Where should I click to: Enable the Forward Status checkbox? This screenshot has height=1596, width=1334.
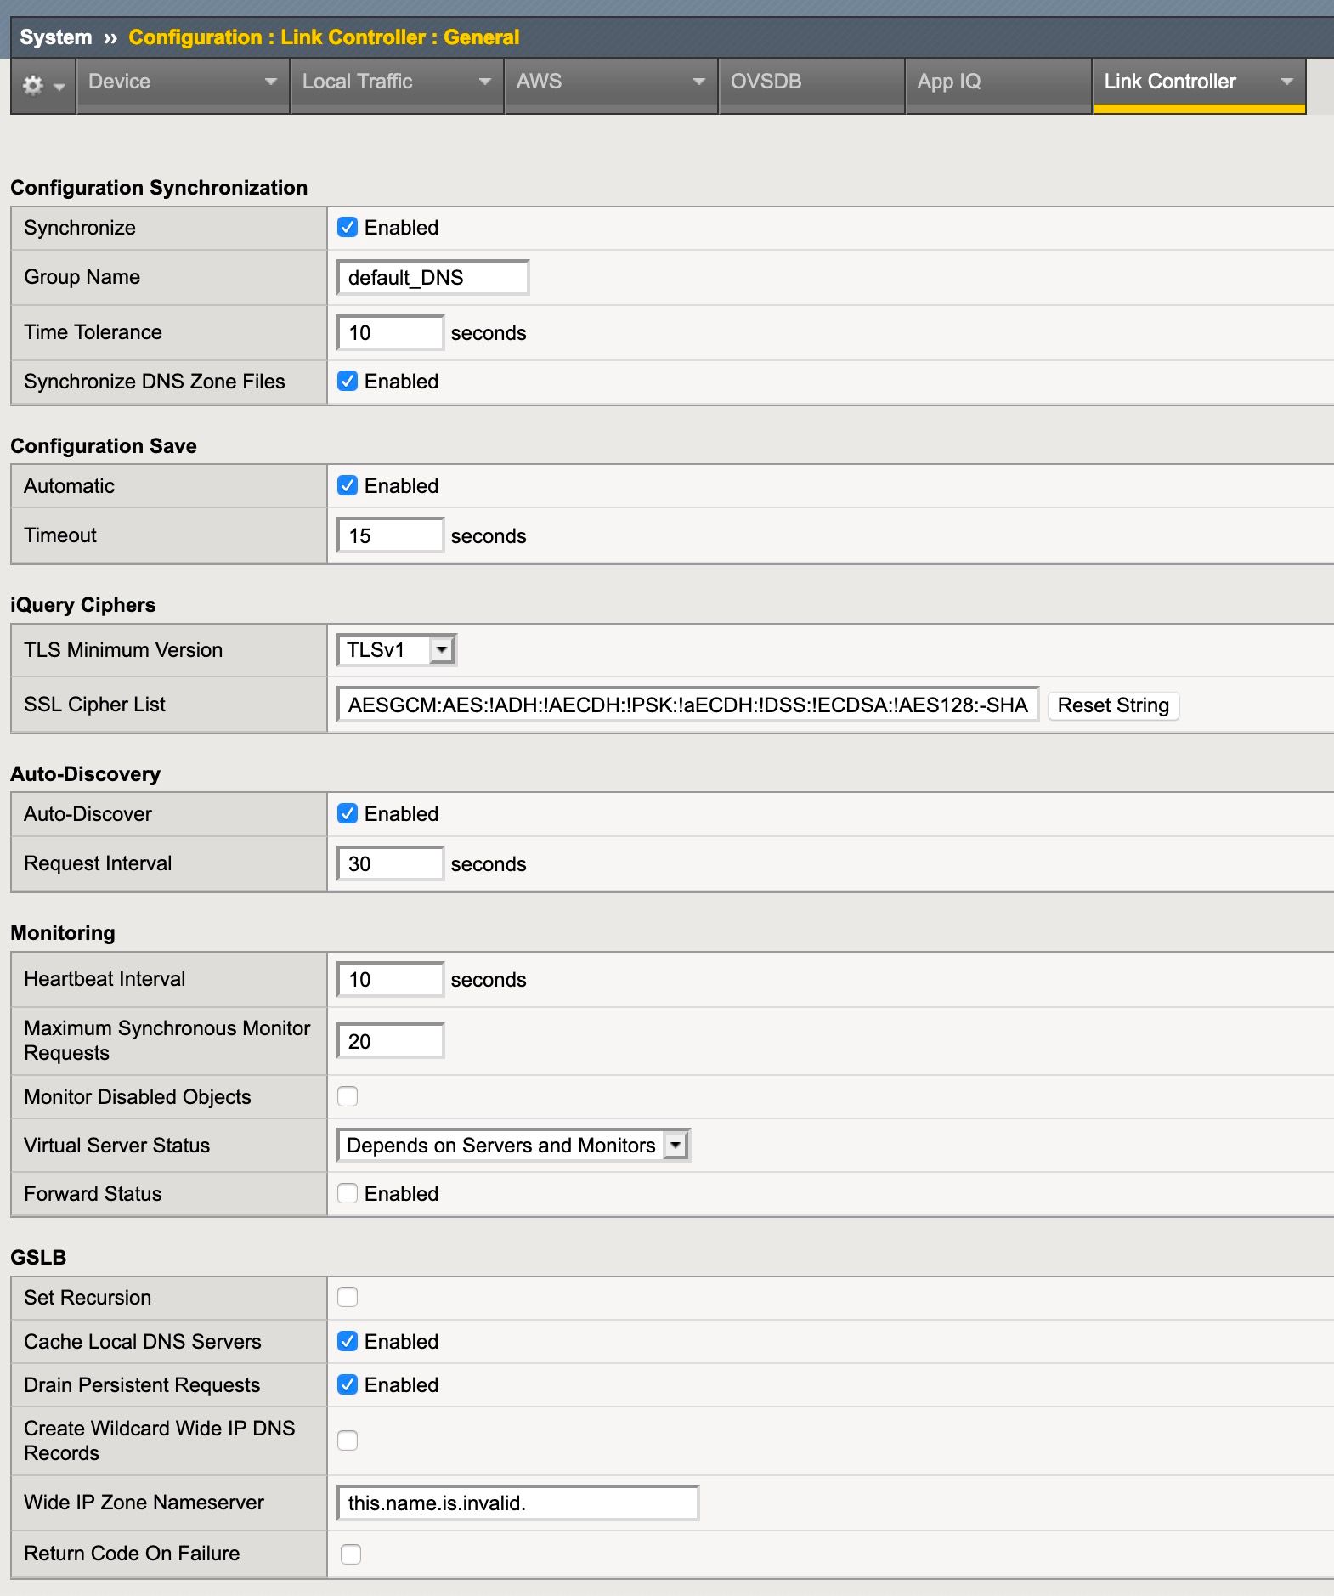point(348,1194)
